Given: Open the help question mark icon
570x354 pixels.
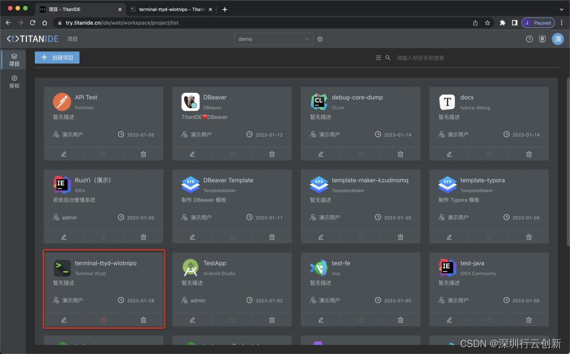Looking at the screenshot, I should point(529,39).
